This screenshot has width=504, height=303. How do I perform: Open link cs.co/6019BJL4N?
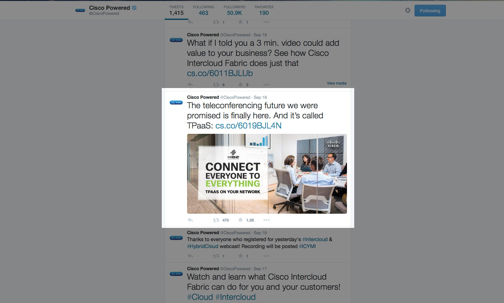pos(248,126)
